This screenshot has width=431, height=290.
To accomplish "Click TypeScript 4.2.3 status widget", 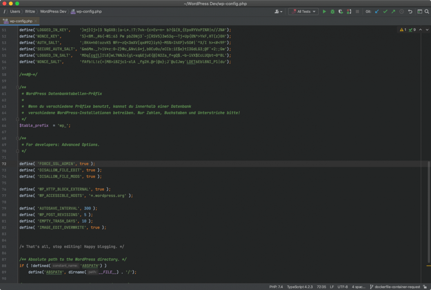I will (300, 287).
